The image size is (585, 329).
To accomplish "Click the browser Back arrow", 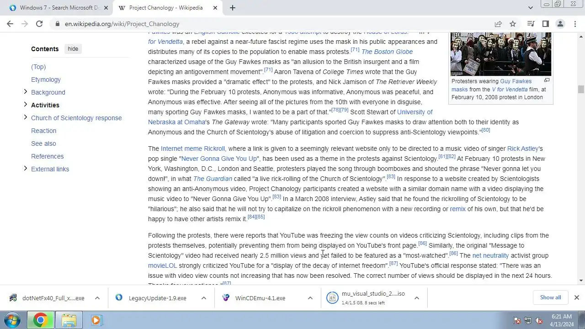I will click(10, 24).
